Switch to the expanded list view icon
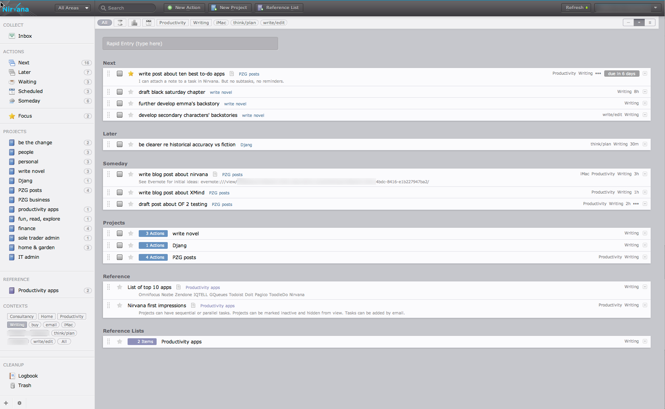The height and width of the screenshot is (409, 665). [650, 23]
